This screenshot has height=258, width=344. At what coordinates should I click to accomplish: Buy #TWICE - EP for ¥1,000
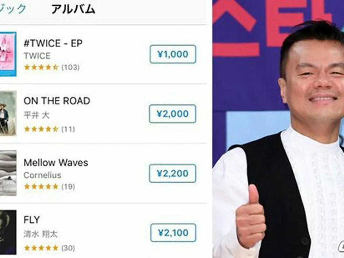coord(173,54)
